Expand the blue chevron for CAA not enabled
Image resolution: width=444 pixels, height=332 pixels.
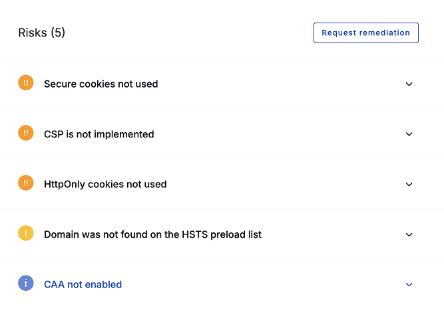409,285
